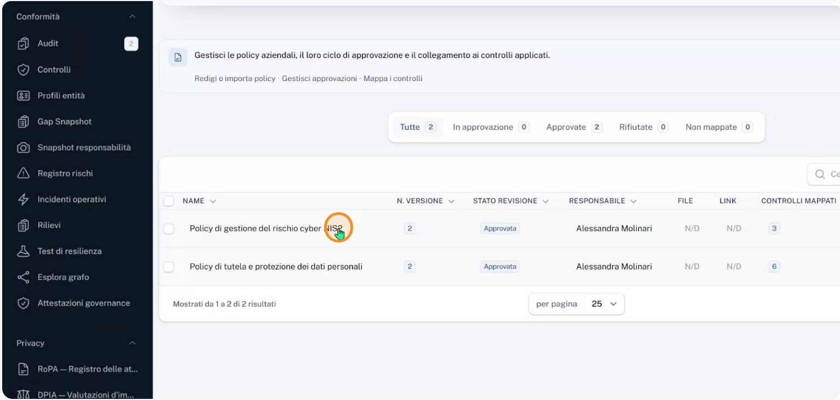Collapse the Conformità sidebar section
Image resolution: width=840 pixels, height=400 pixels.
(132, 17)
